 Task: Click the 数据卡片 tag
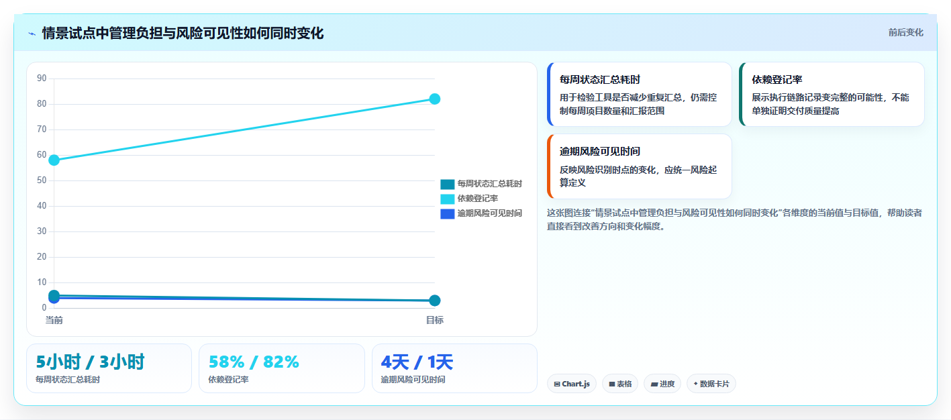coord(711,384)
